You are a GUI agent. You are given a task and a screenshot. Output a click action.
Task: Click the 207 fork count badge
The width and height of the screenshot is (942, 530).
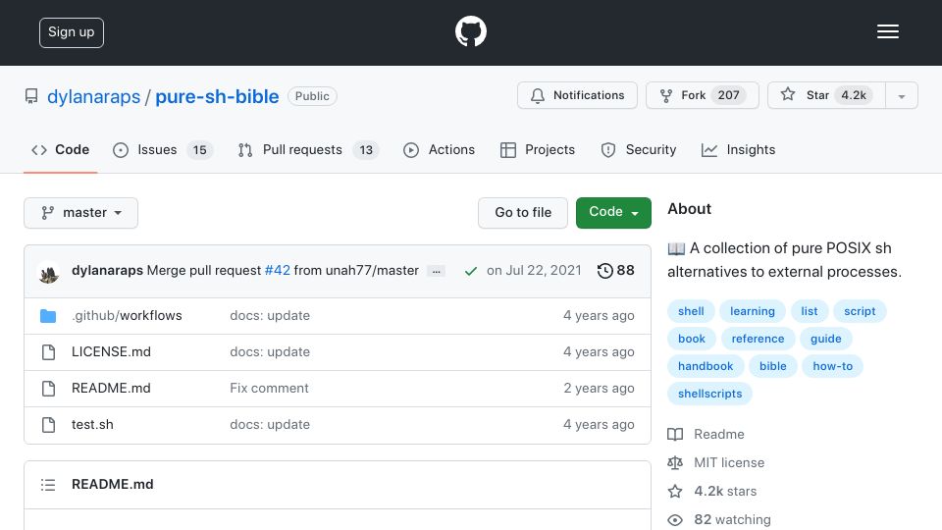tap(728, 95)
